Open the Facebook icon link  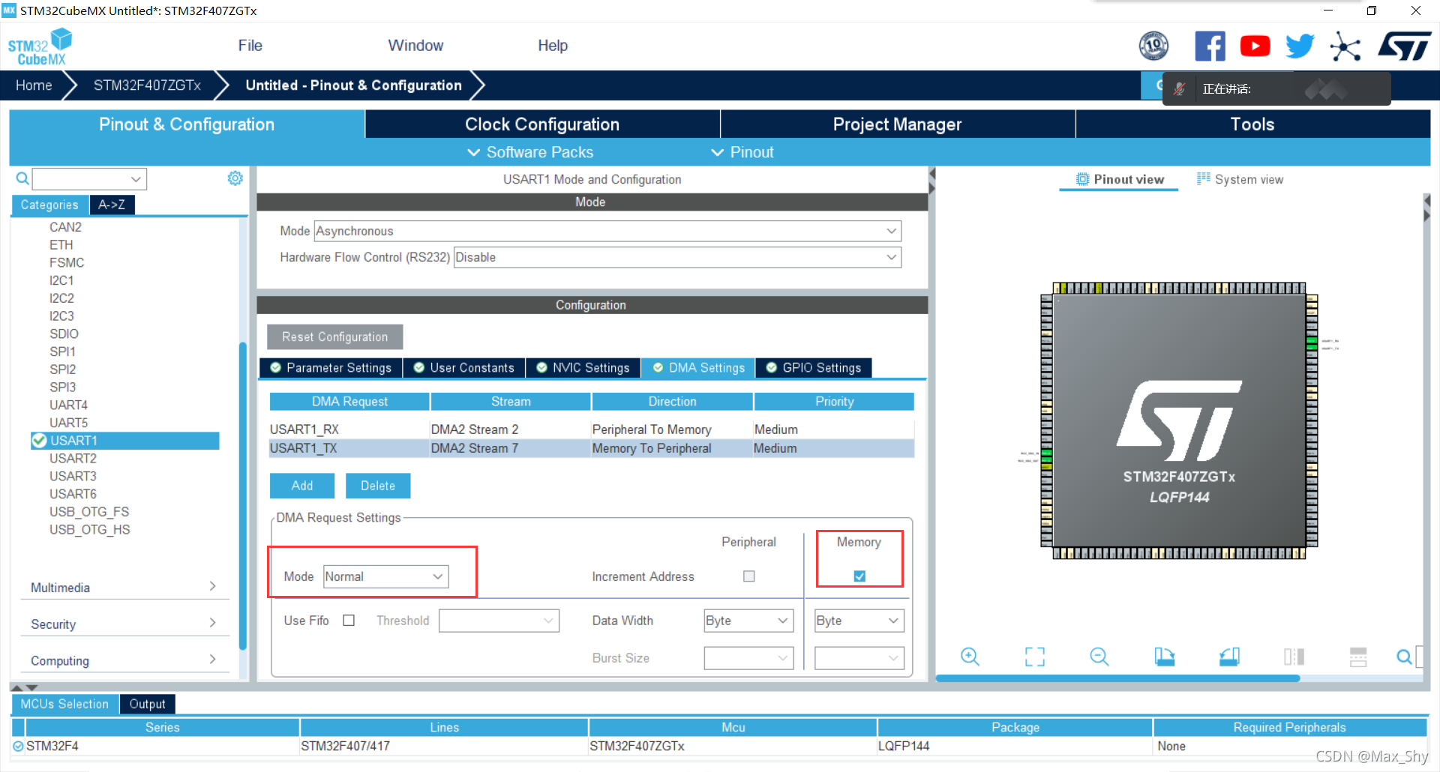coord(1210,46)
